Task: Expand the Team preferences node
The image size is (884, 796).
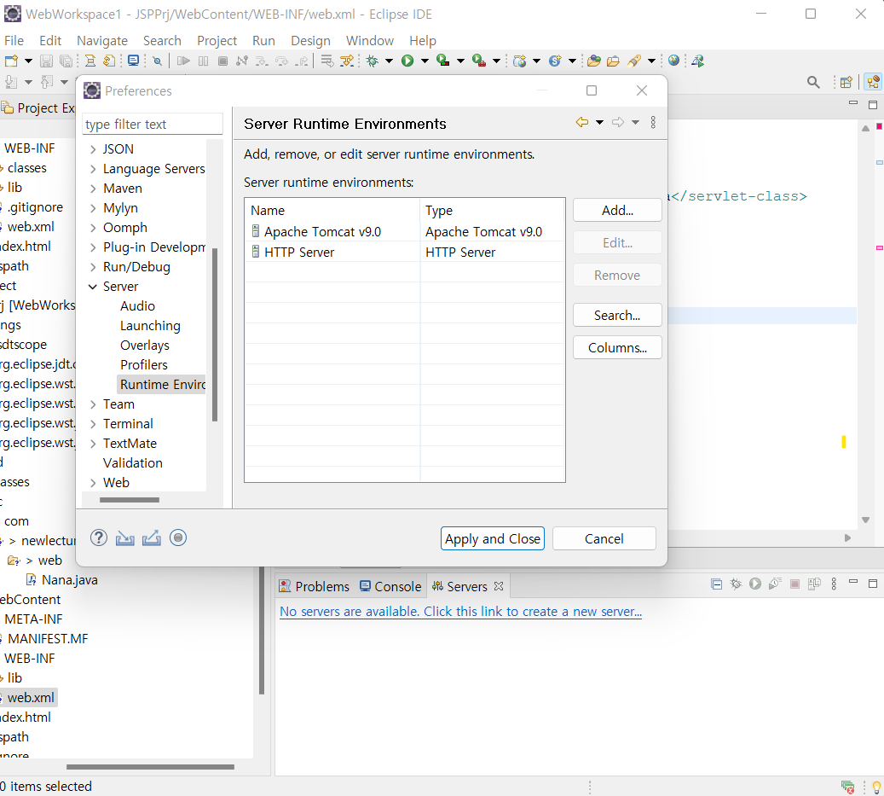Action: pos(93,404)
